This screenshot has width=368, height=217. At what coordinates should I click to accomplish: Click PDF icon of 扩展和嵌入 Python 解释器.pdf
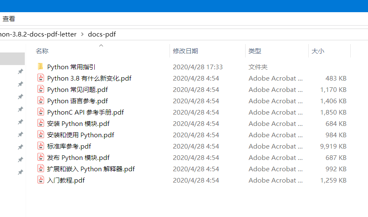[x=41, y=169]
